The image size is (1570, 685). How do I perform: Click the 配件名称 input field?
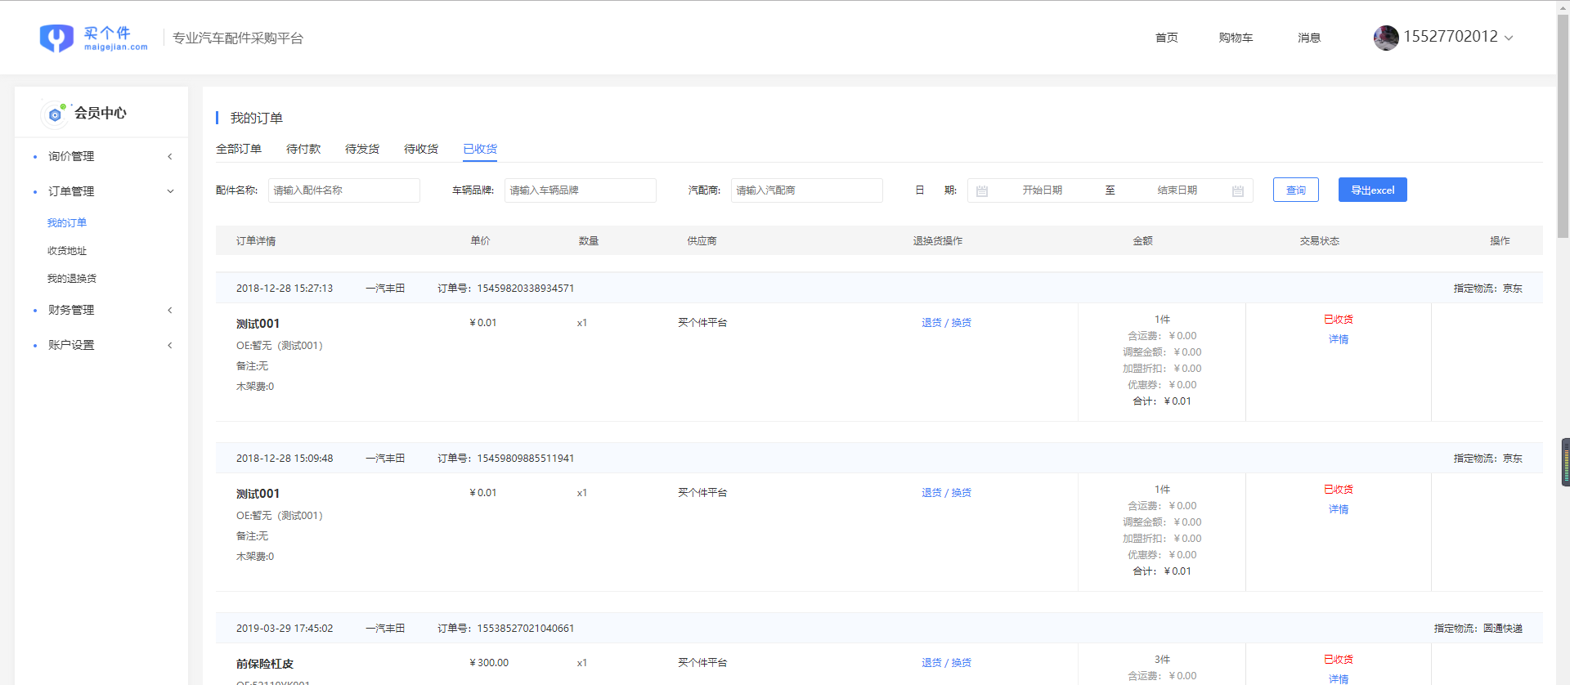344,190
